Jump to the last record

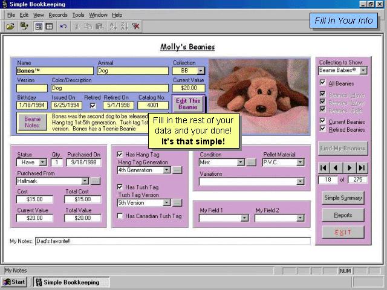click(362, 167)
